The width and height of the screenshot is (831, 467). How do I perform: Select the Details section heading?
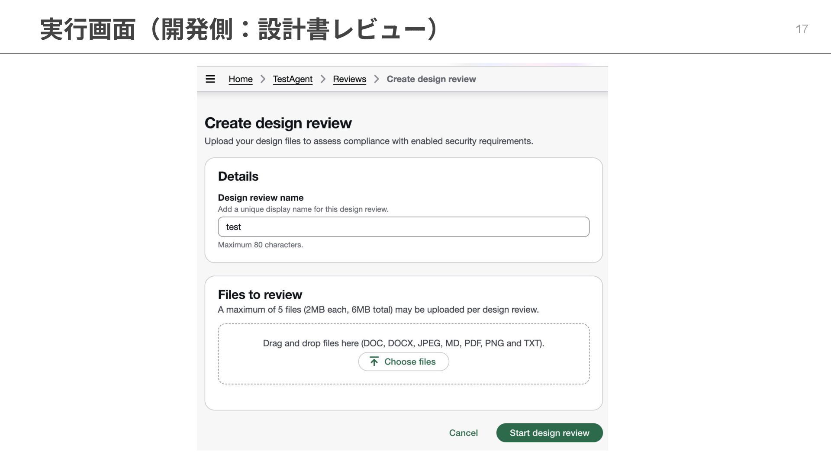[x=238, y=176]
